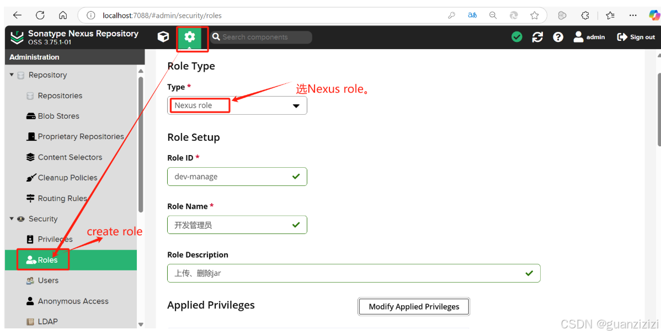Image resolution: width=661 pixels, height=335 pixels.
Task: Open the admin user account
Action: click(589, 37)
